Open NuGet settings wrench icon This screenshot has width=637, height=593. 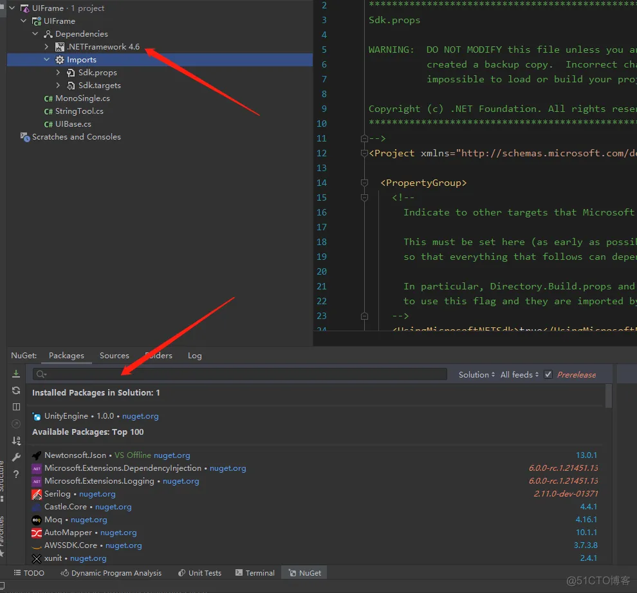(16, 457)
